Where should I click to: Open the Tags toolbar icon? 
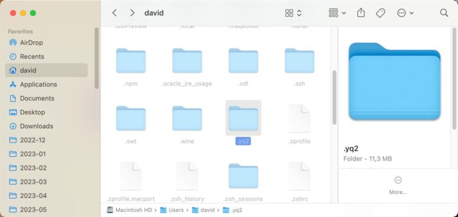point(380,13)
